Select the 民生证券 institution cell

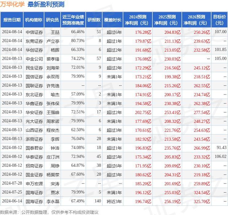34,68
